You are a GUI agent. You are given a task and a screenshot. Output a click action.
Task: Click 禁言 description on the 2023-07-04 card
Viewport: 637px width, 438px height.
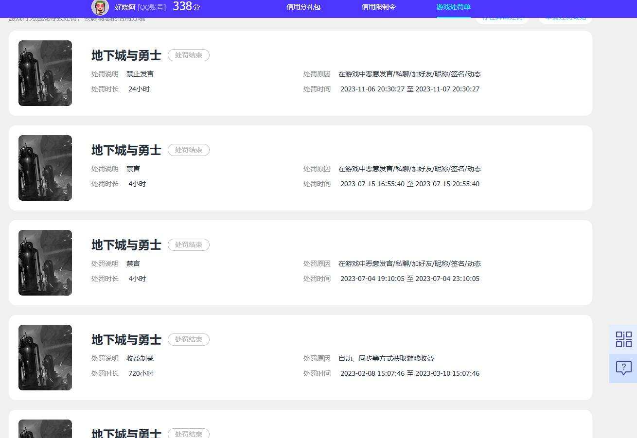[133, 263]
